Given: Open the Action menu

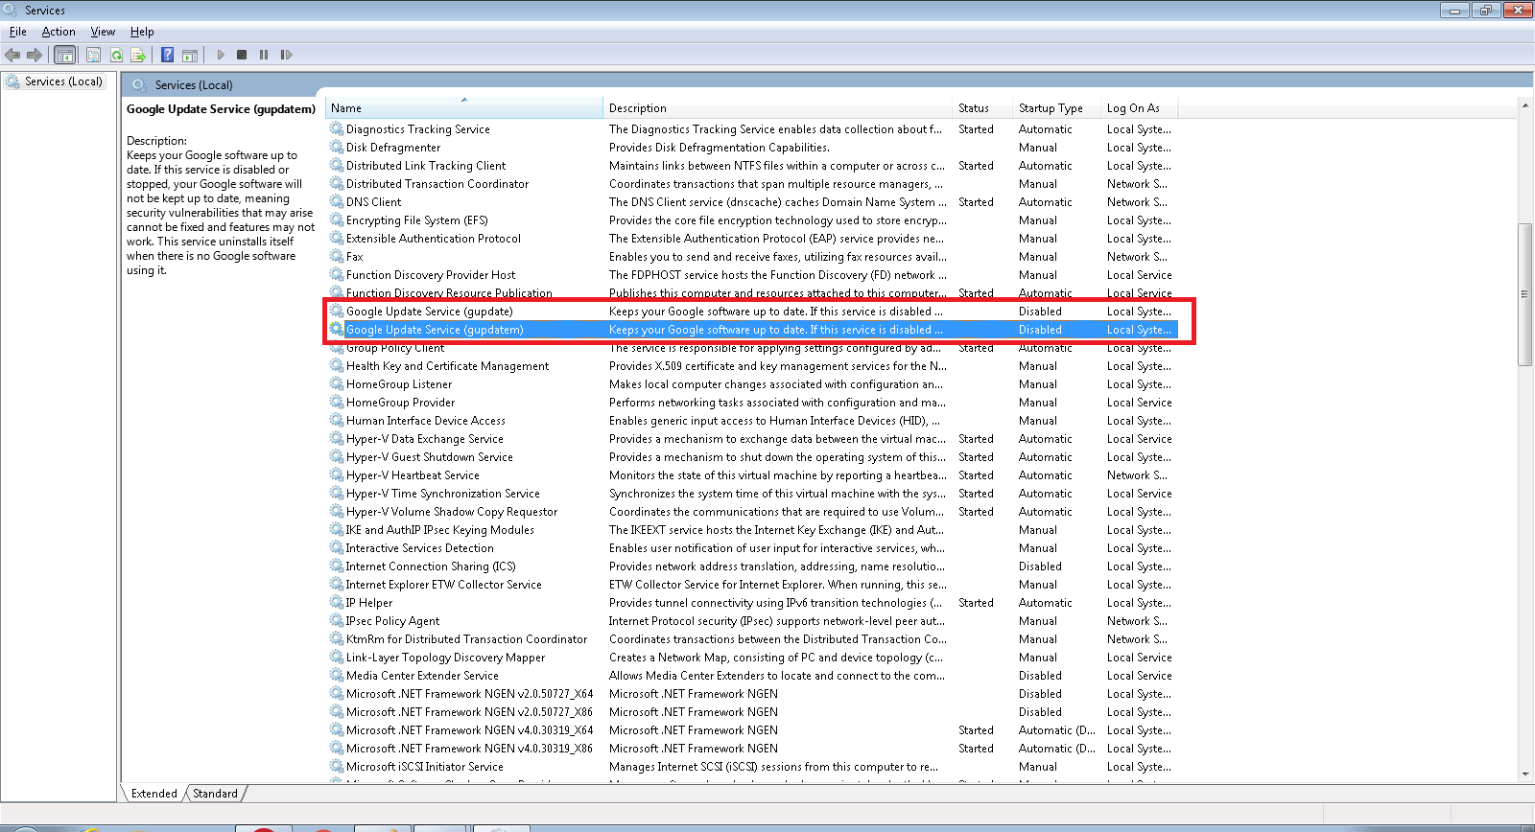Looking at the screenshot, I should pos(59,32).
